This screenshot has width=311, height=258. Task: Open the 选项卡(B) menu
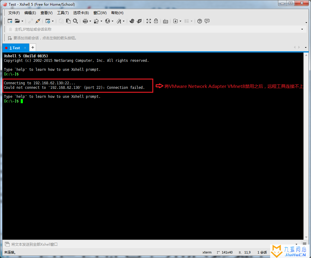click(x=81, y=13)
